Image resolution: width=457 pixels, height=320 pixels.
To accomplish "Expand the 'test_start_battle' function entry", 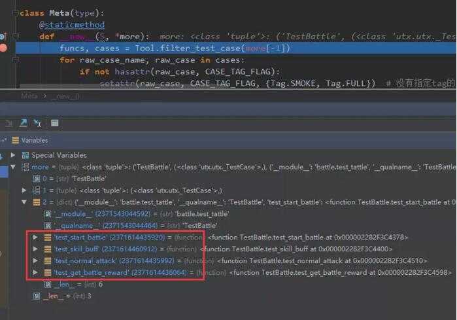I will click(x=35, y=237).
